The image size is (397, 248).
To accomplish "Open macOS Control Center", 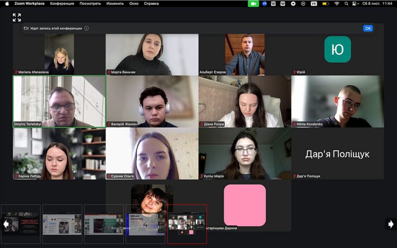I will (x=355, y=3).
